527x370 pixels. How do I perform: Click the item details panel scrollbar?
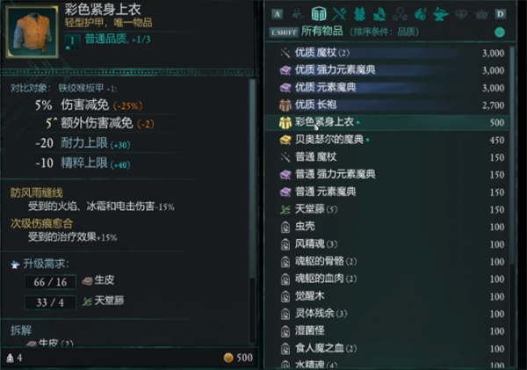tap(252, 212)
